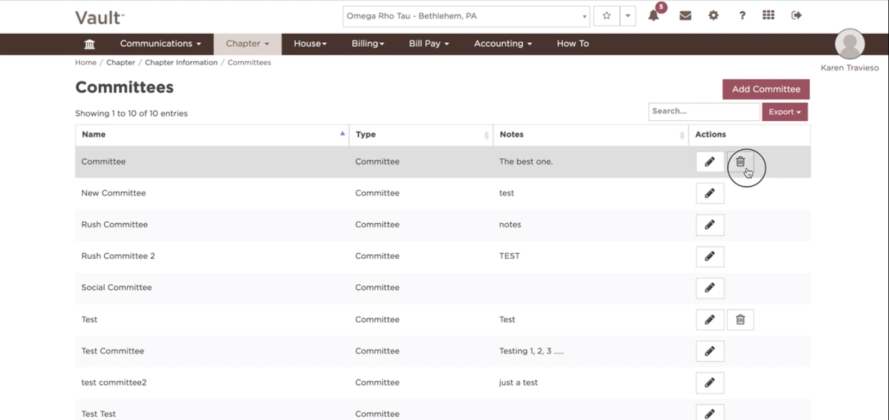
Task: Go to Chapter Information breadcrumb link
Action: 182,62
